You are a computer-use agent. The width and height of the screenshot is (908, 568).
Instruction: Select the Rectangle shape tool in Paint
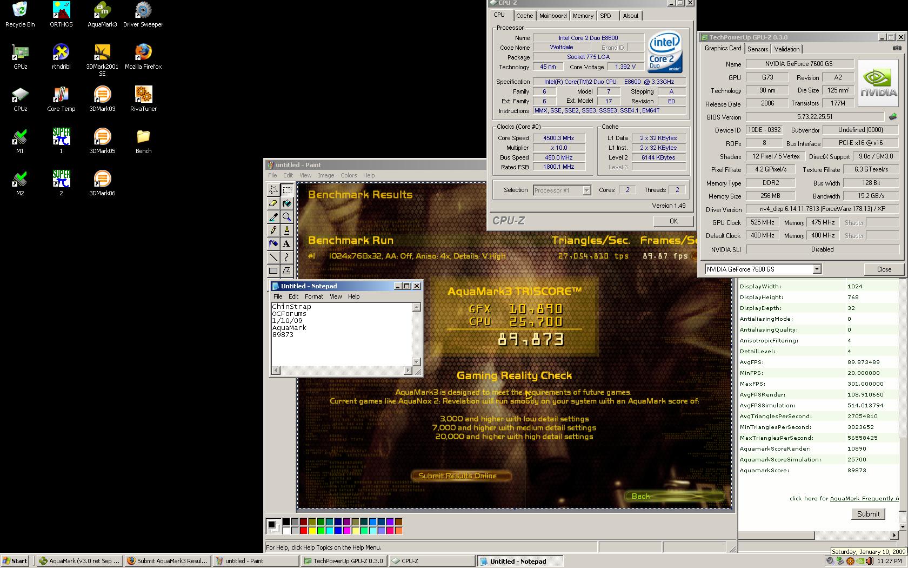point(273,271)
